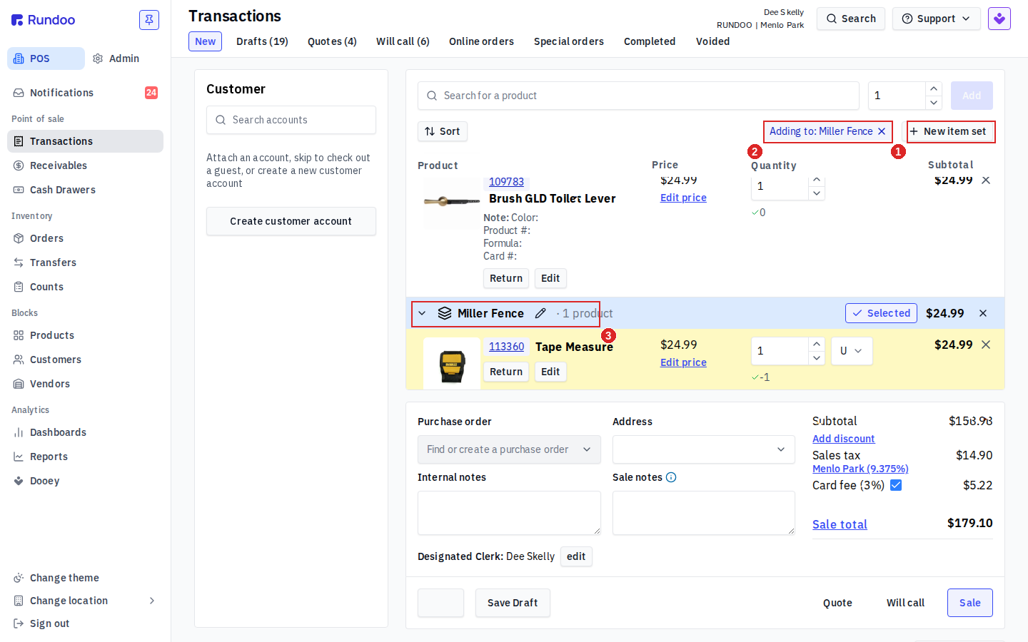
Task: Remove the Tape Measure line item
Action: [986, 345]
